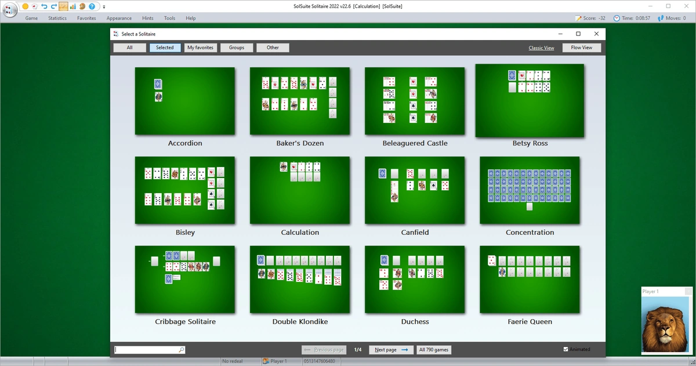696x366 pixels.
Task: Select the Calculation game thumbnail
Action: (x=300, y=190)
